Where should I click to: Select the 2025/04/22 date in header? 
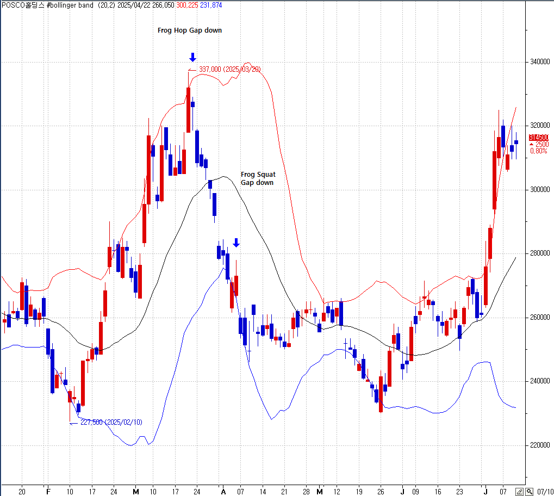click(134, 5)
